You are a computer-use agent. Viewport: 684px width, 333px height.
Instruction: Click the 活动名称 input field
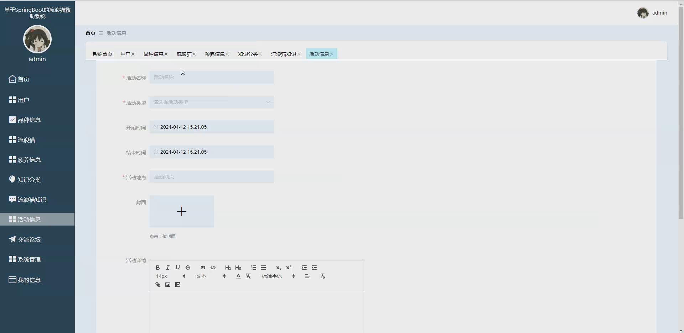point(212,77)
